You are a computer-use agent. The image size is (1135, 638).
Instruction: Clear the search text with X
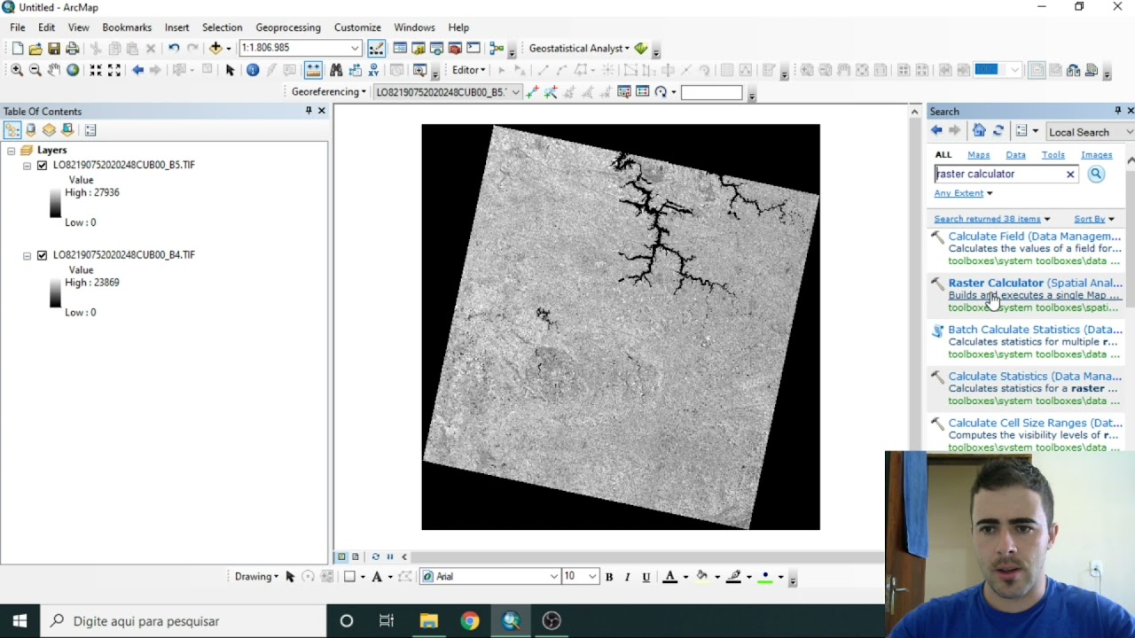1070,174
